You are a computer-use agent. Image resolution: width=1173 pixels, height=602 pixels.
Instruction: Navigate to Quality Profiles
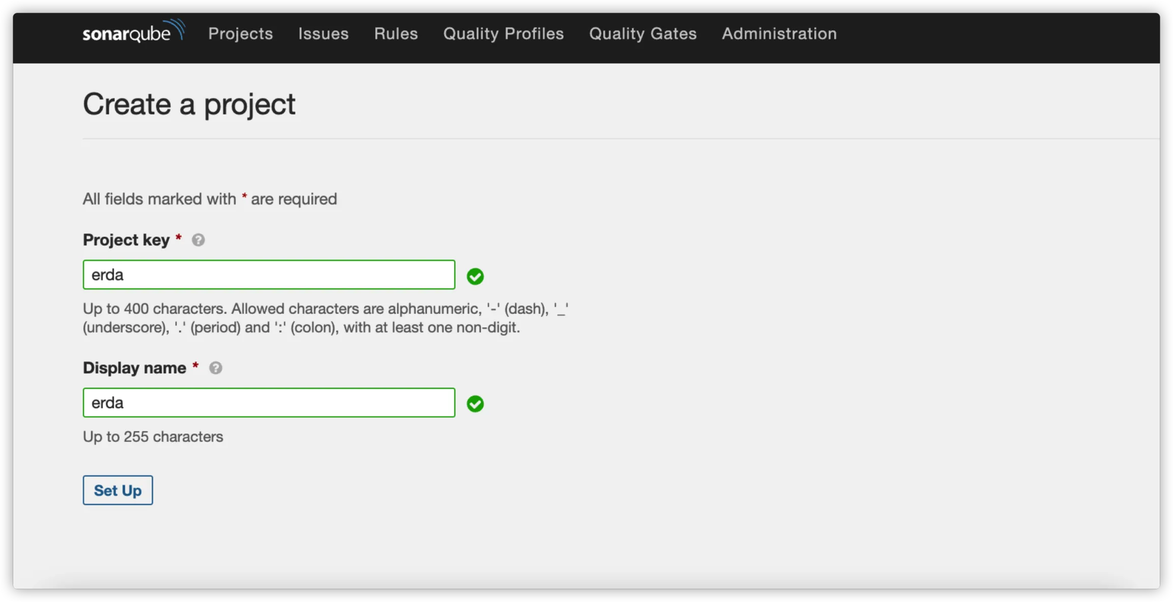point(503,34)
